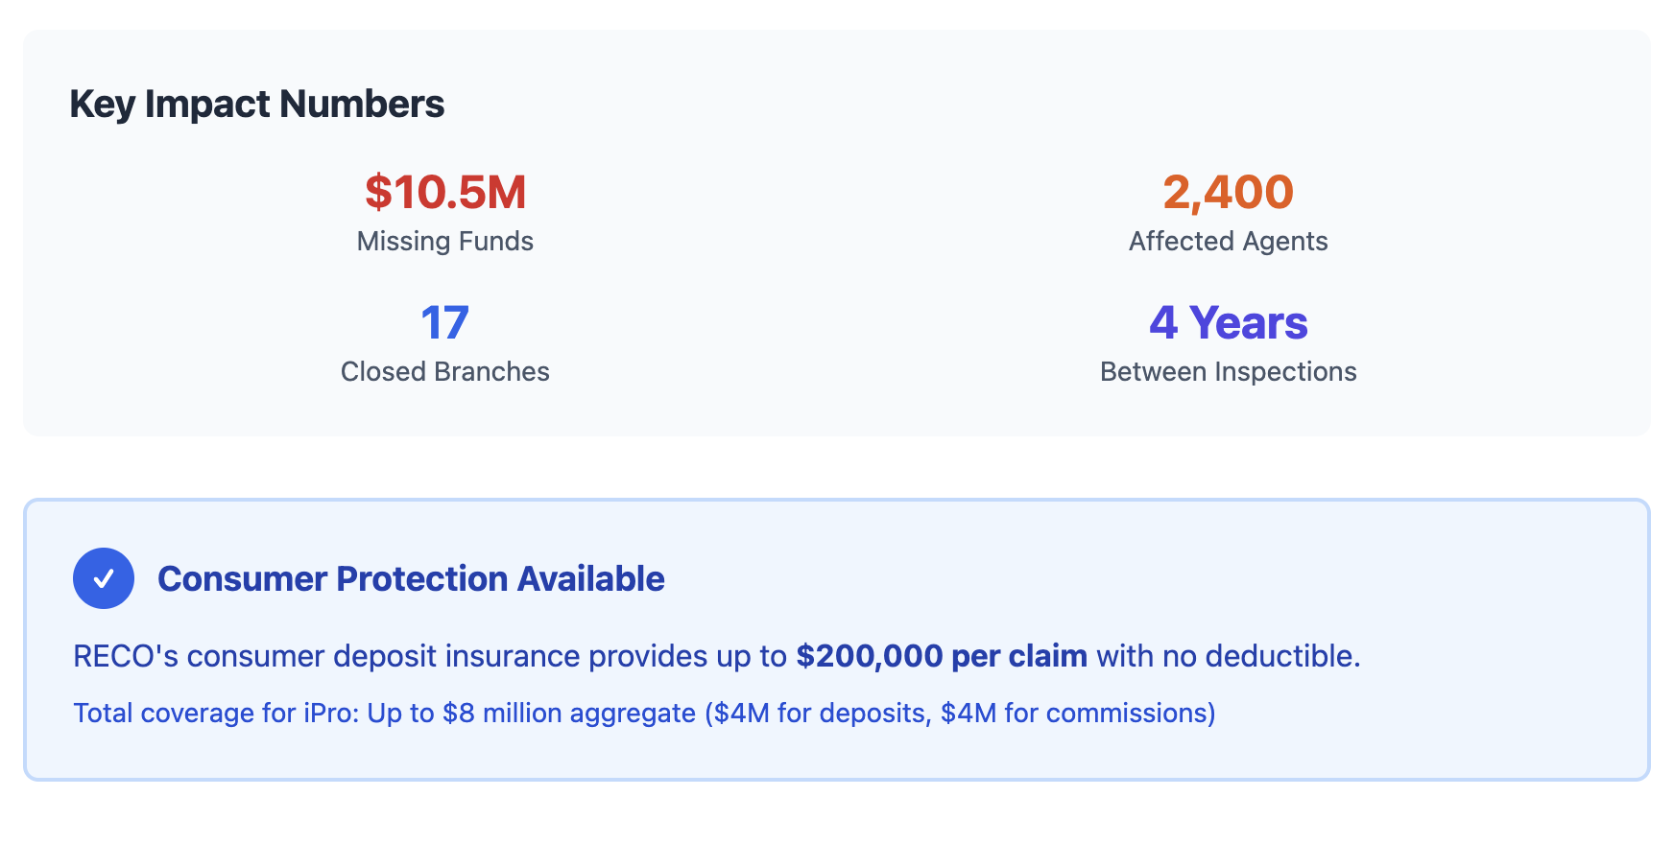Click Consumer Protection Available heading
The width and height of the screenshot is (1674, 867).
(x=411, y=578)
